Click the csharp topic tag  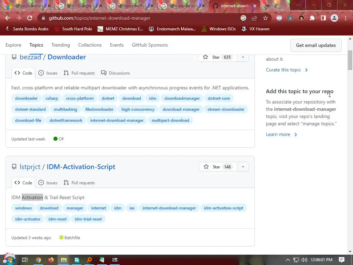(x=52, y=98)
